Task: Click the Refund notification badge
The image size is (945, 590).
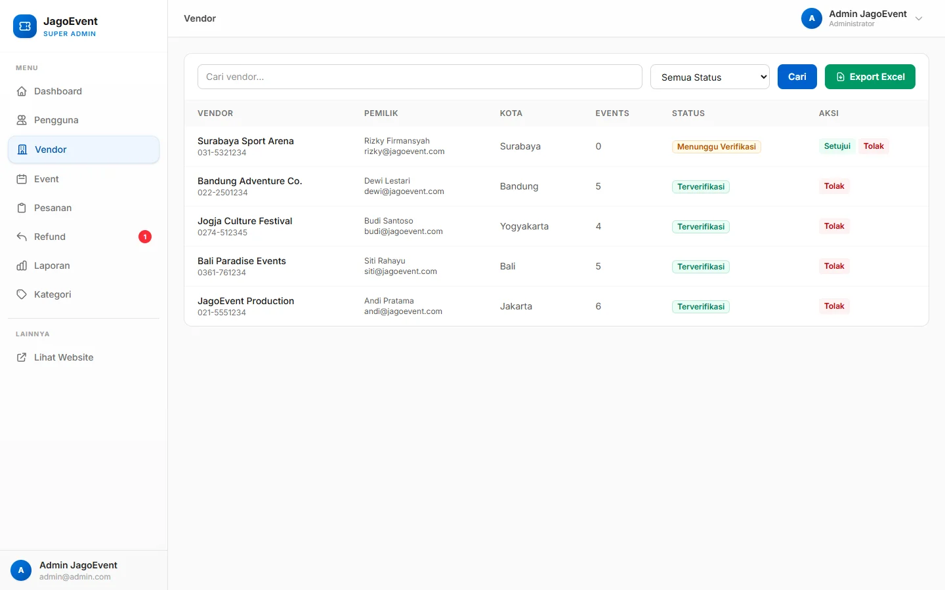Action: 145,237
